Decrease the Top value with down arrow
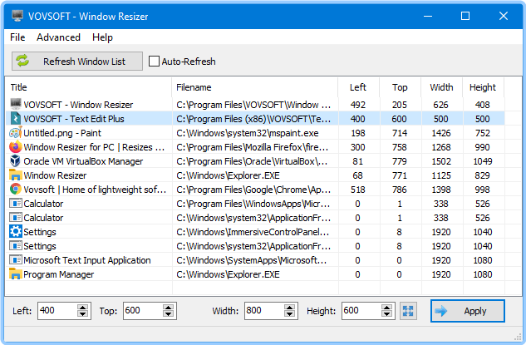 point(168,314)
